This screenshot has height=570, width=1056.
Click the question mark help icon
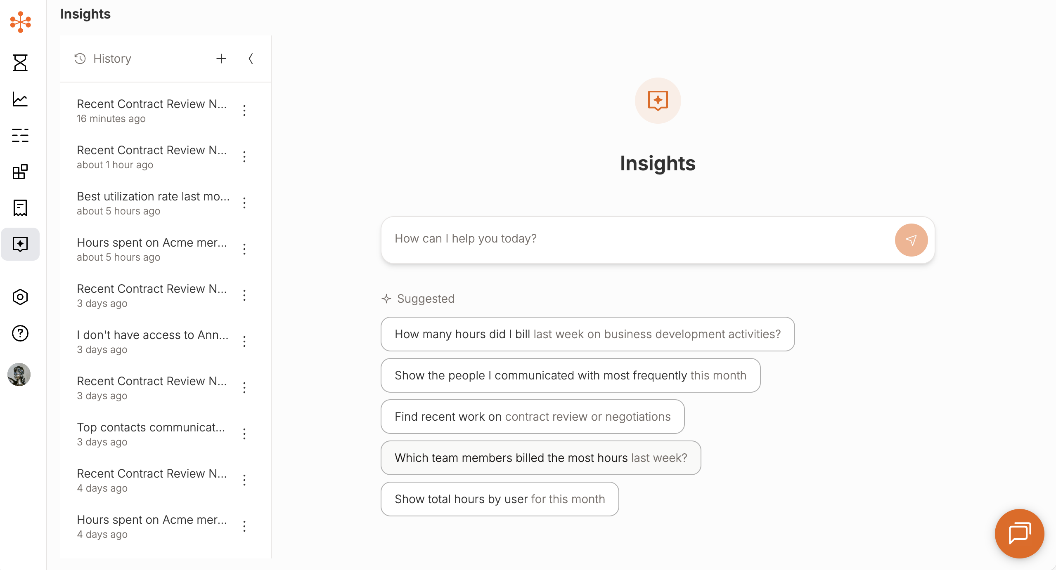(x=20, y=333)
